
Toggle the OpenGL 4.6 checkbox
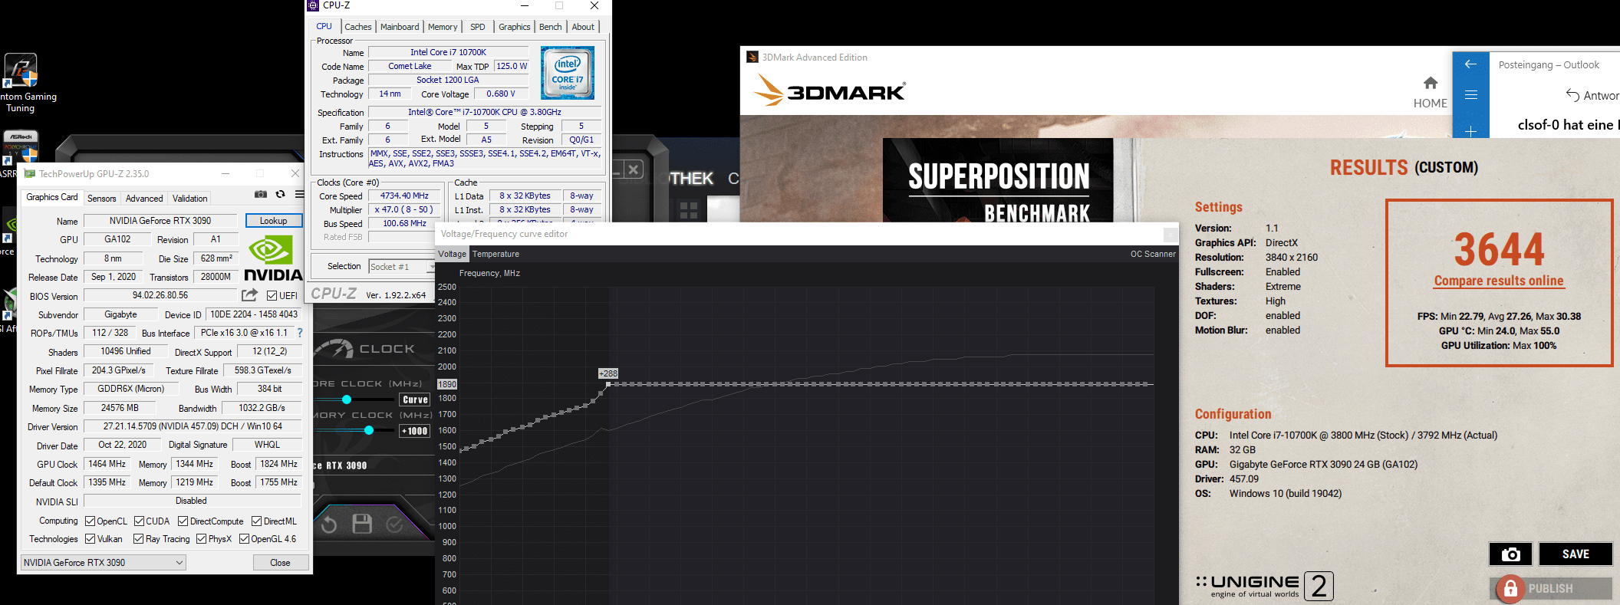tap(244, 539)
